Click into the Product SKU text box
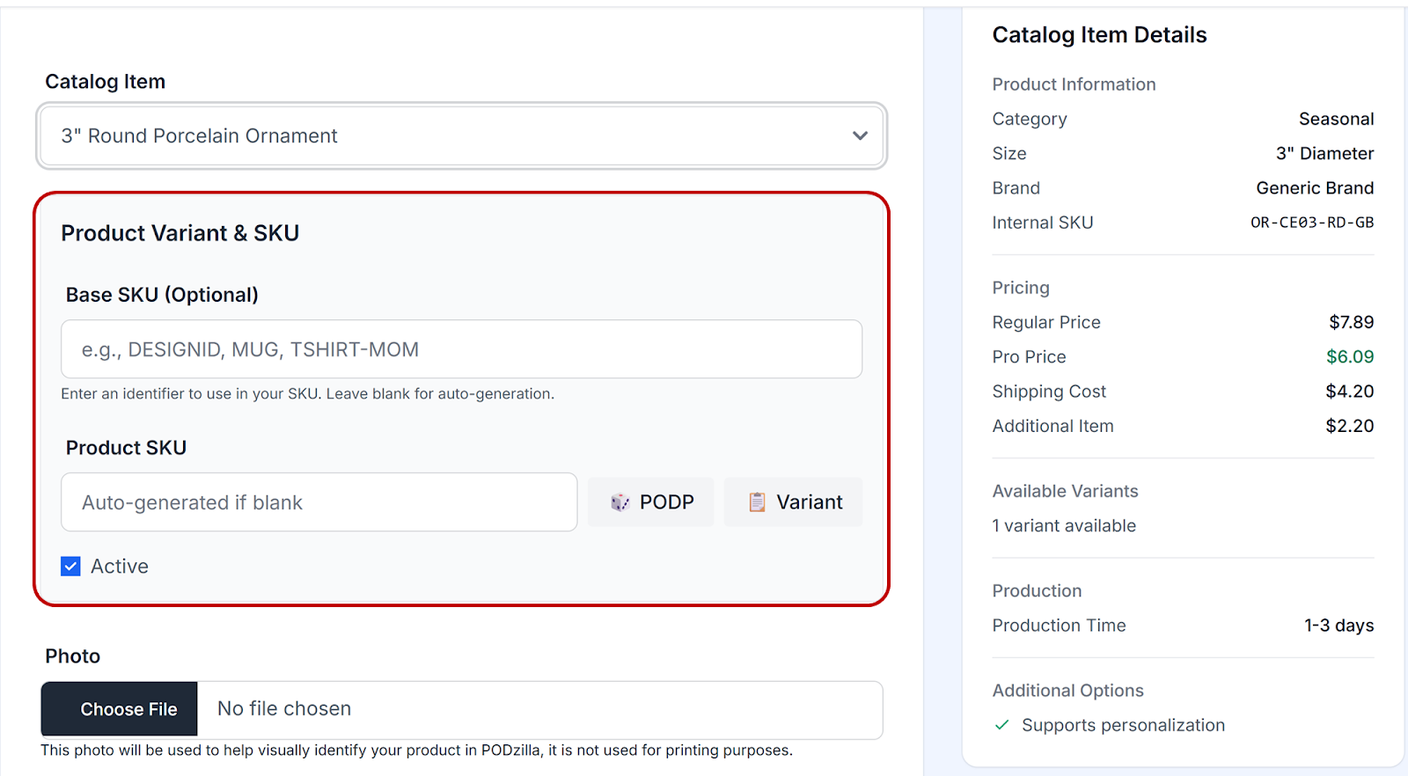This screenshot has height=776, width=1408. click(x=319, y=502)
